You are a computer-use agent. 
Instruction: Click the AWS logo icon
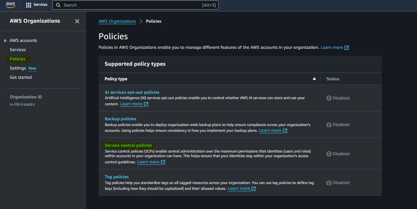10,5
